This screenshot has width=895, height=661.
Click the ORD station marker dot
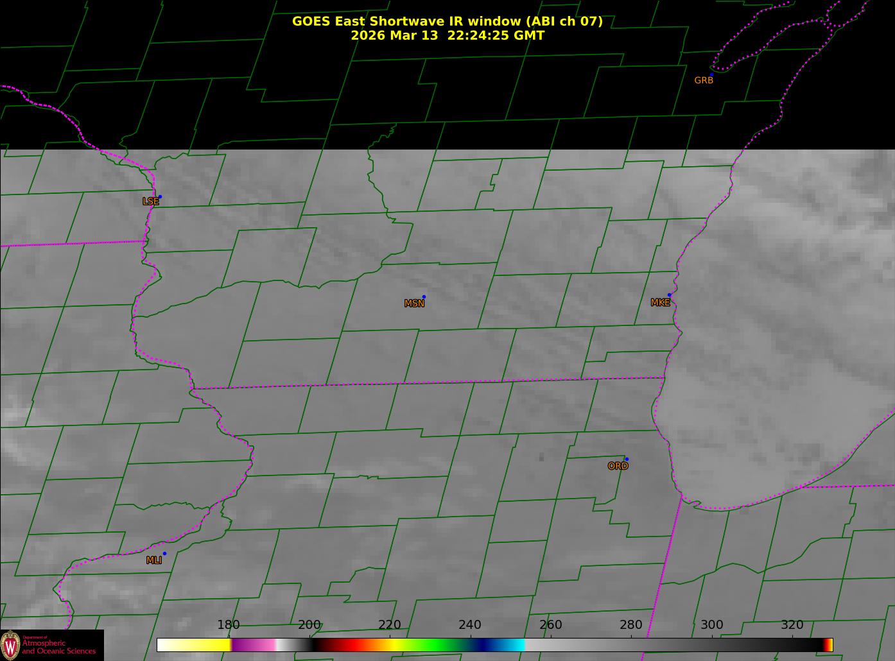627,459
